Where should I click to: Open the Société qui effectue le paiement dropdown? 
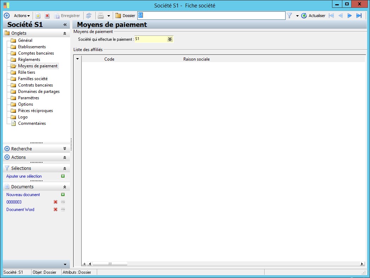170,39
